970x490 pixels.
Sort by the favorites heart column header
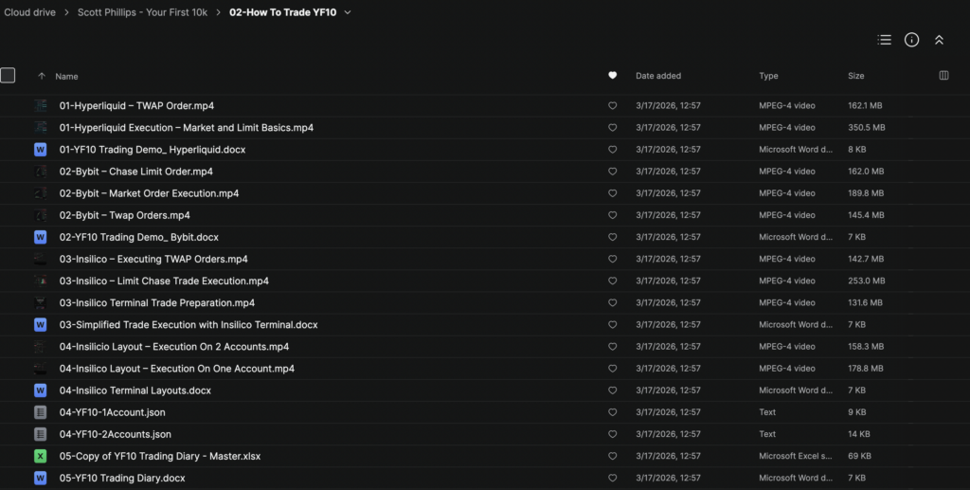click(x=612, y=76)
